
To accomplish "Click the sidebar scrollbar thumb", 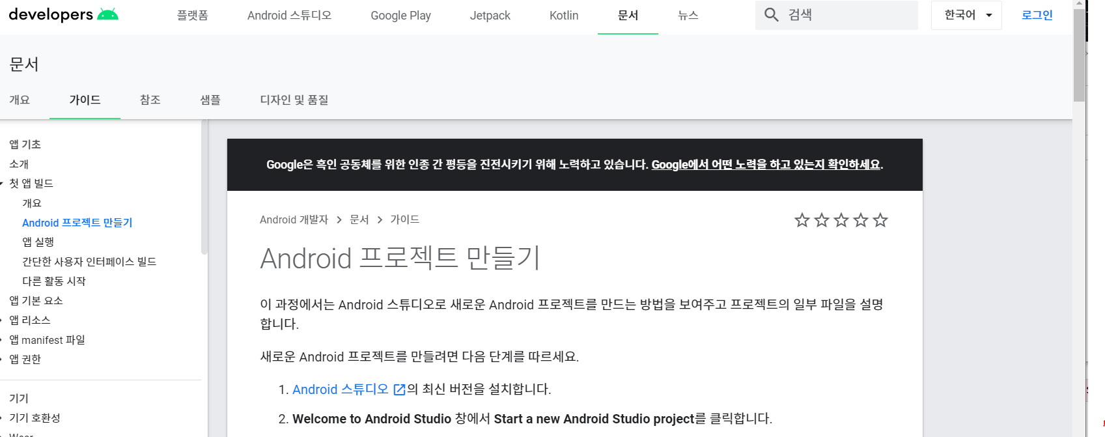I will (x=204, y=187).
